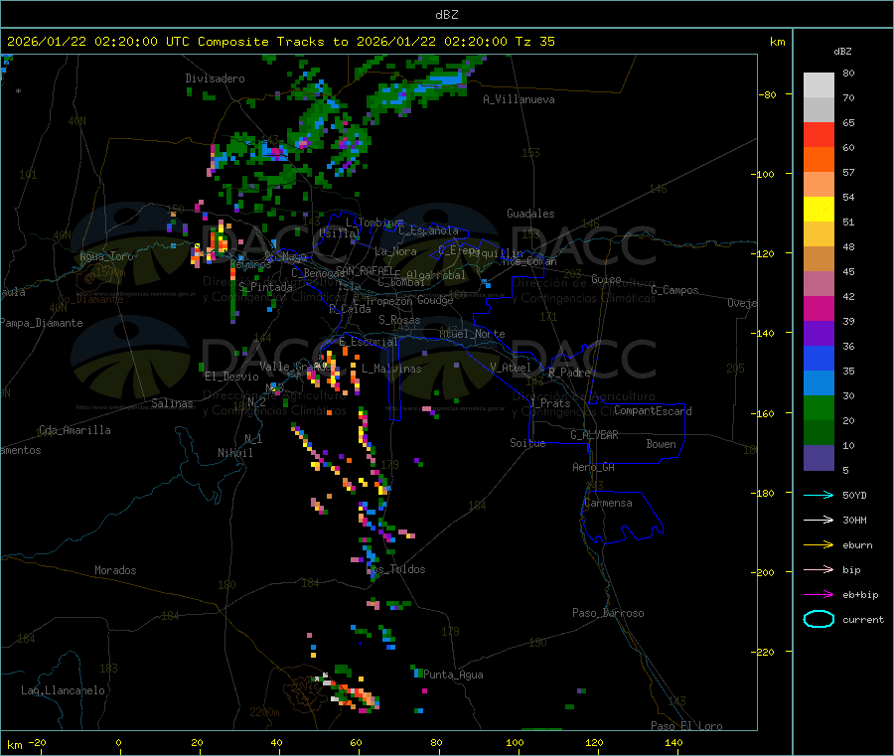The height and width of the screenshot is (756, 894).
Task: Click the cyan 50YD arrow legend icon
Action: click(x=819, y=495)
